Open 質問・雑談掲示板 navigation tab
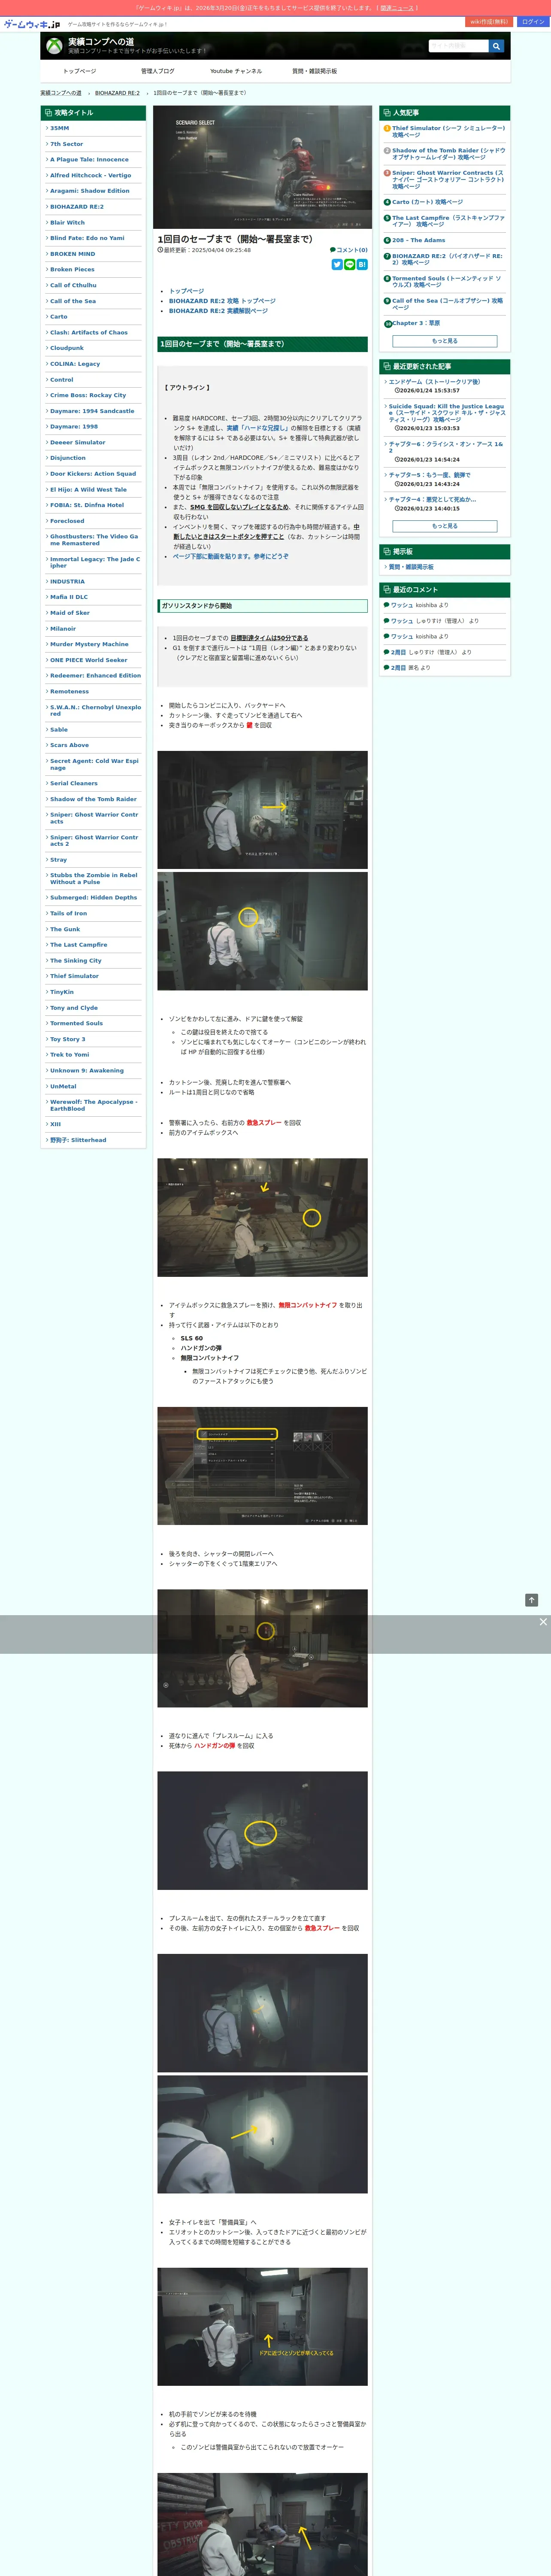The image size is (551, 2576). tap(314, 71)
